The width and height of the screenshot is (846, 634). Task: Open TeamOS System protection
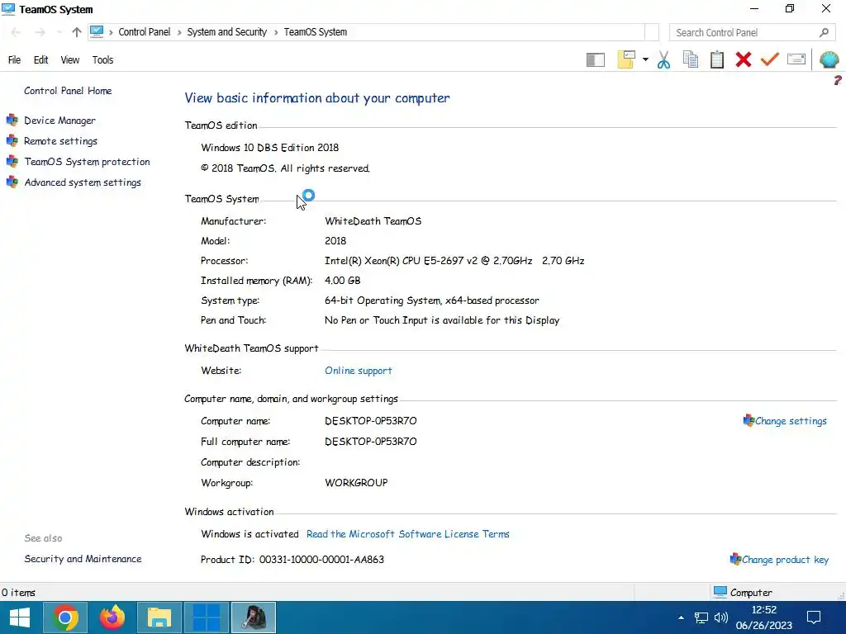pos(88,162)
